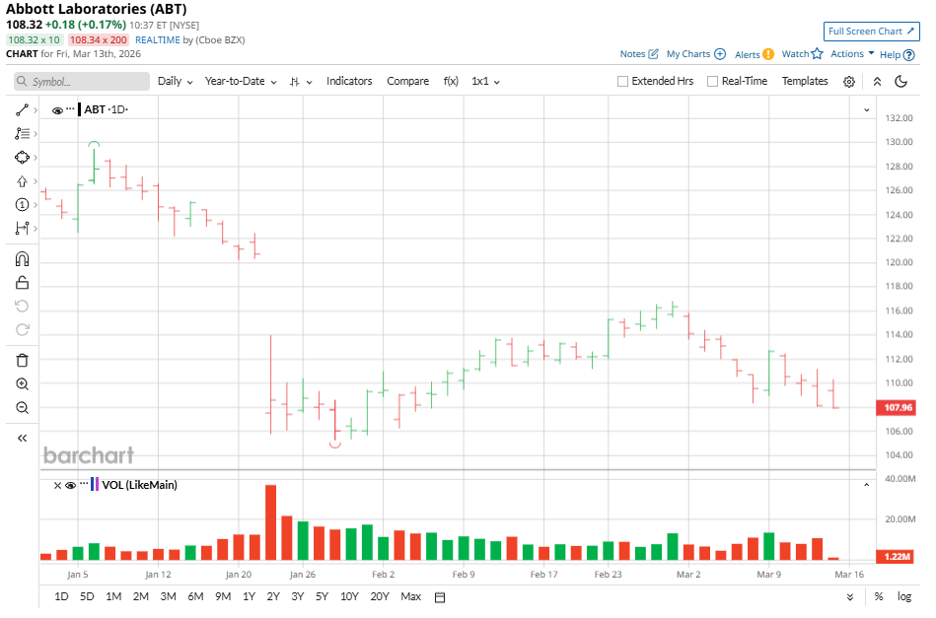Viewport: 936px width, 618px height.
Task: Select the 1M time range
Action: coord(113,596)
